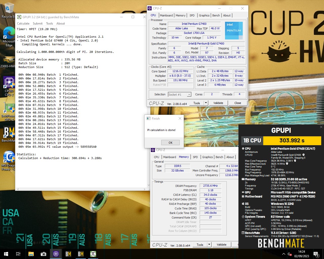Expand Tools arrow in Processor CPU-Z window

[x=206, y=103]
